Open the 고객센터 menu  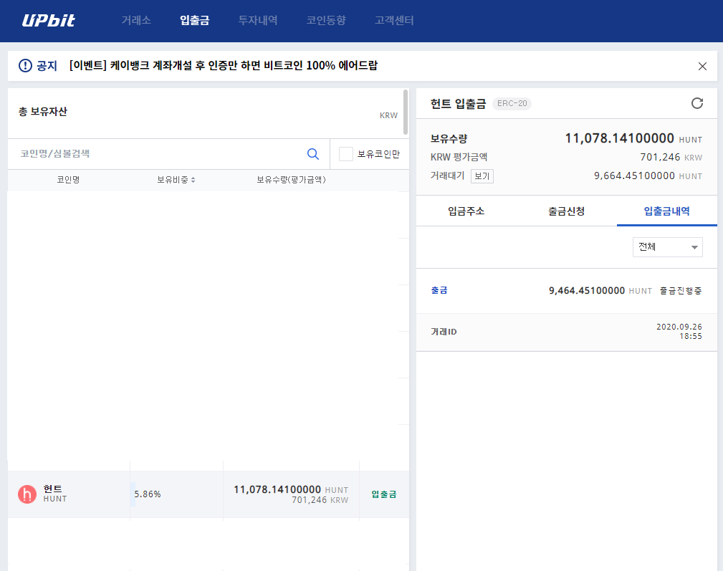394,20
